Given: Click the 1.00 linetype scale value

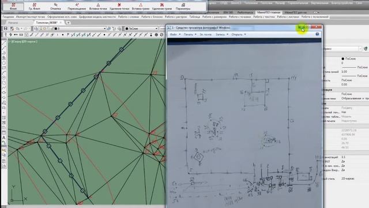Looking at the screenshot, I should pos(344,72).
